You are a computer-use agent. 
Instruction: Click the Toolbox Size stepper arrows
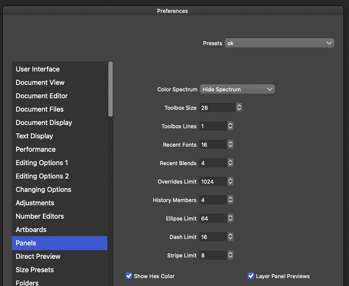click(x=239, y=107)
